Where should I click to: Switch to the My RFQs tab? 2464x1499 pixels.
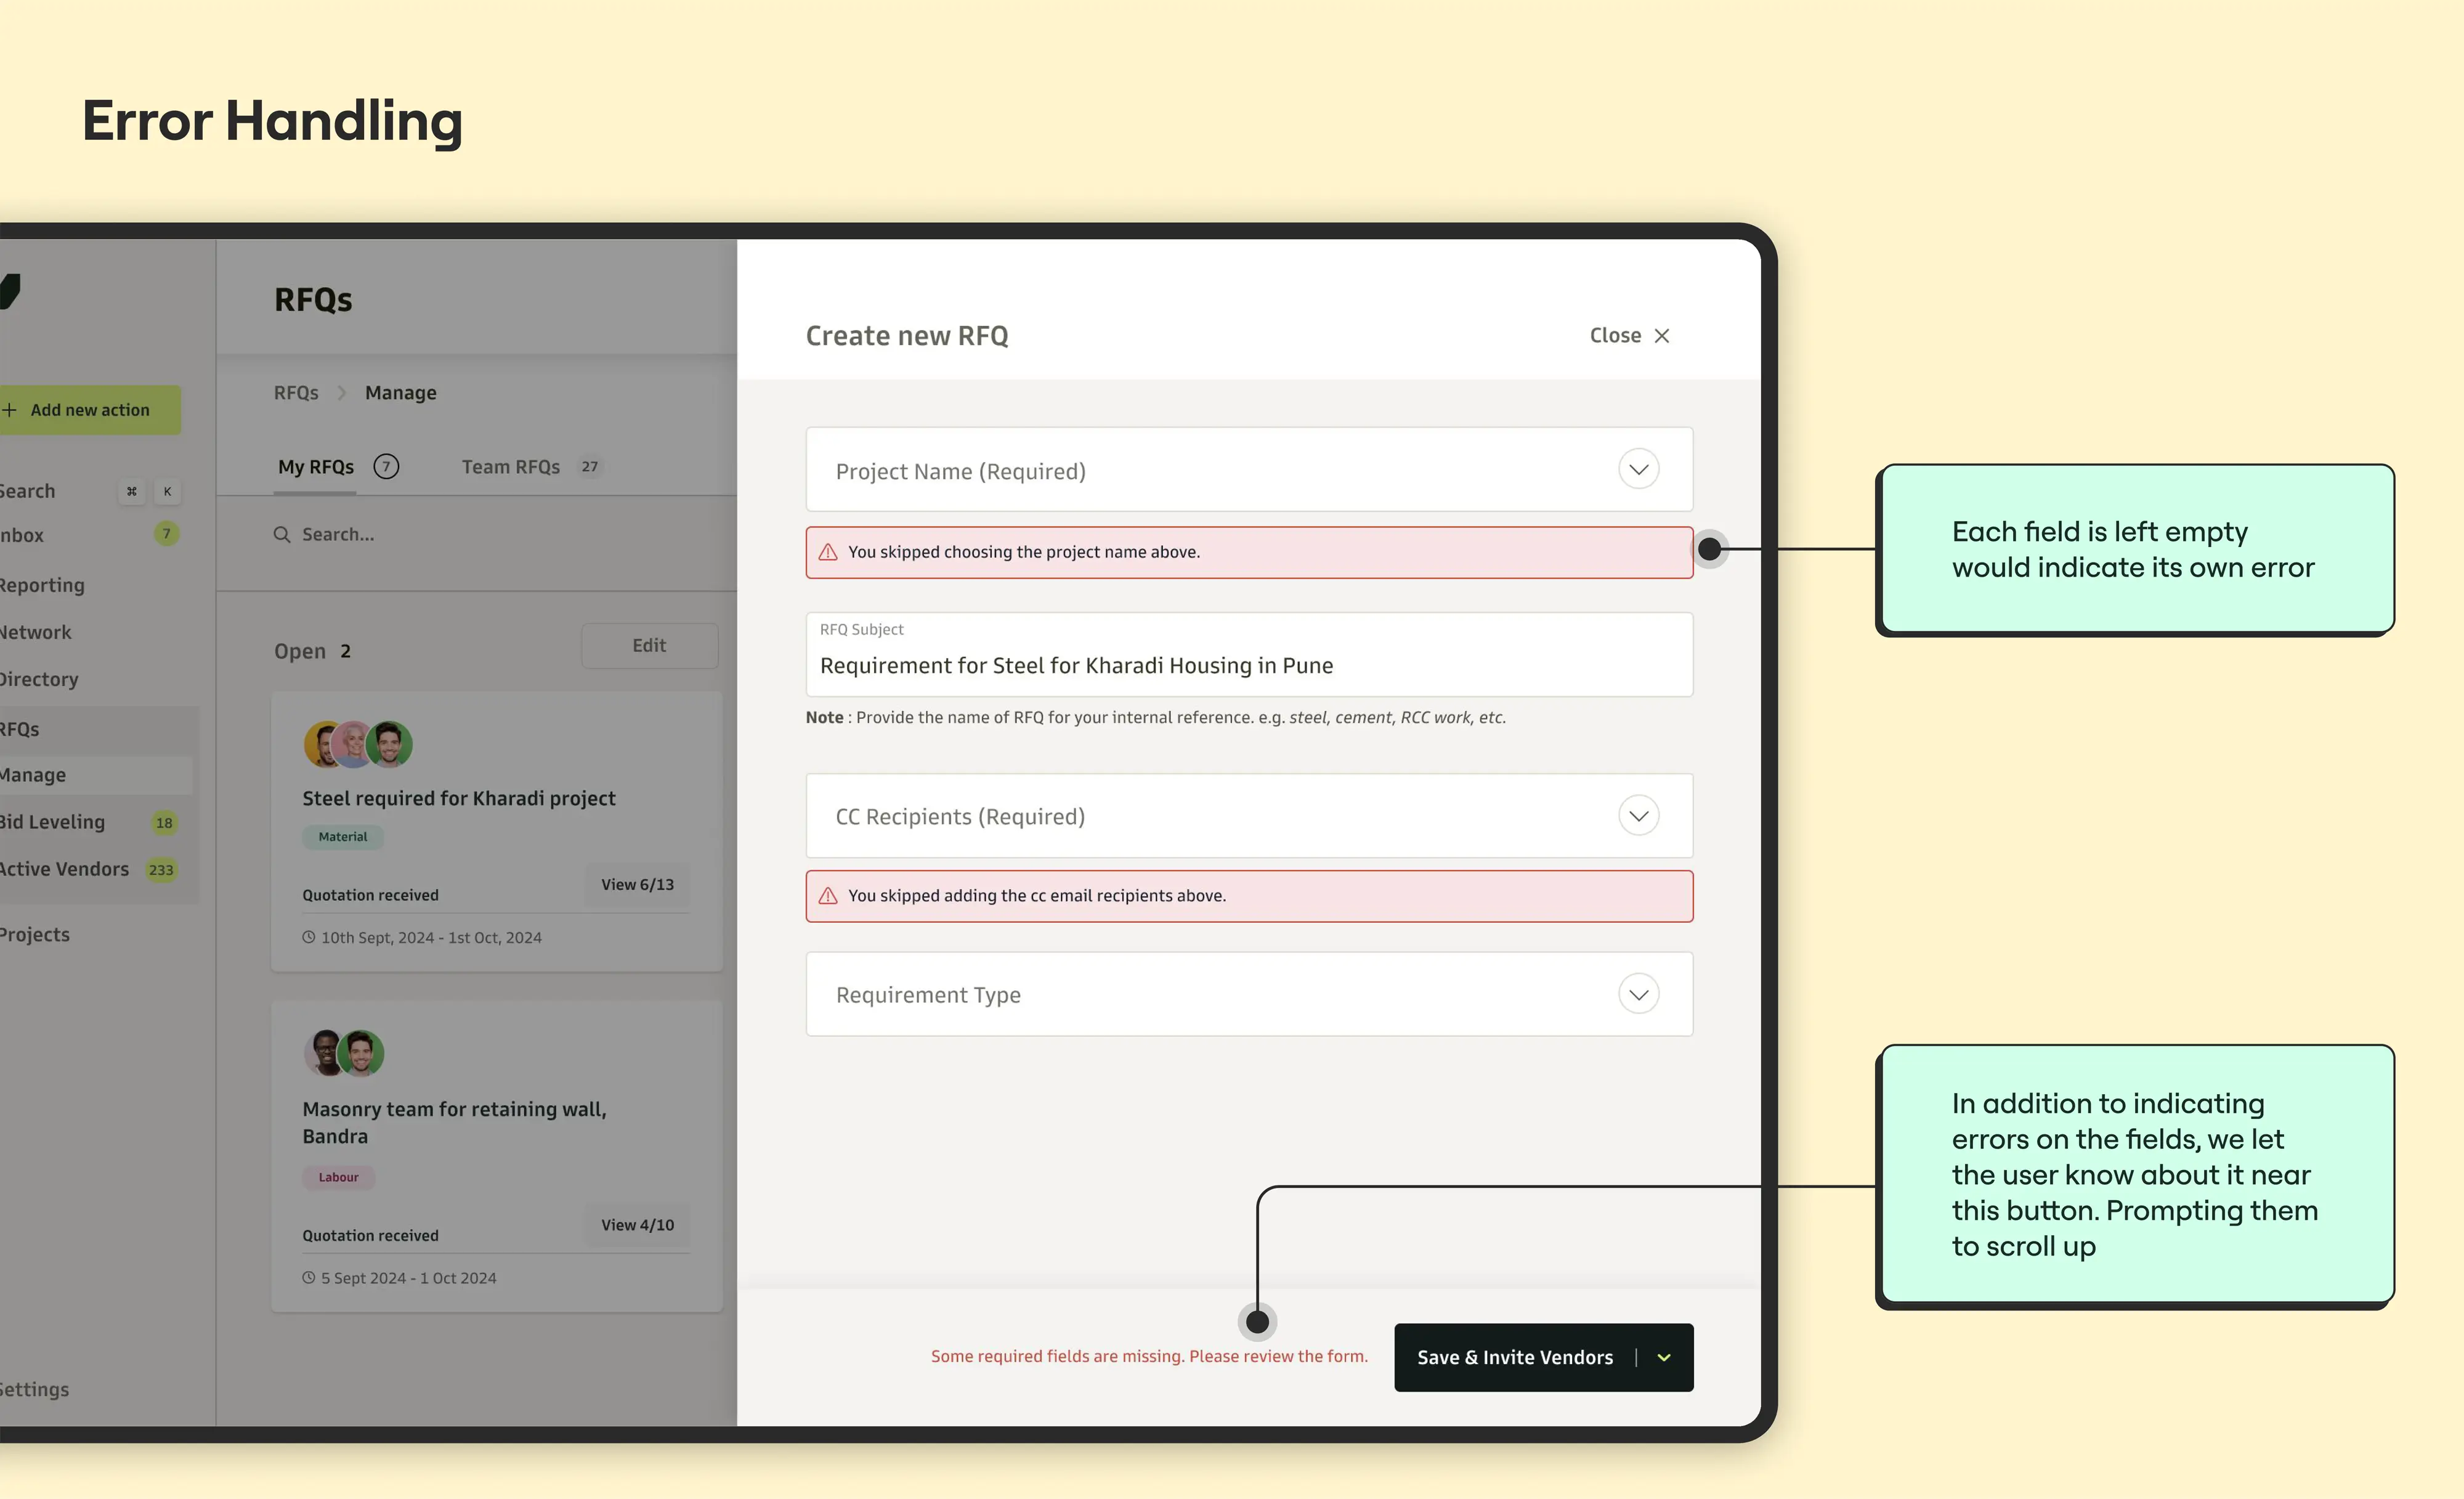pos(316,467)
